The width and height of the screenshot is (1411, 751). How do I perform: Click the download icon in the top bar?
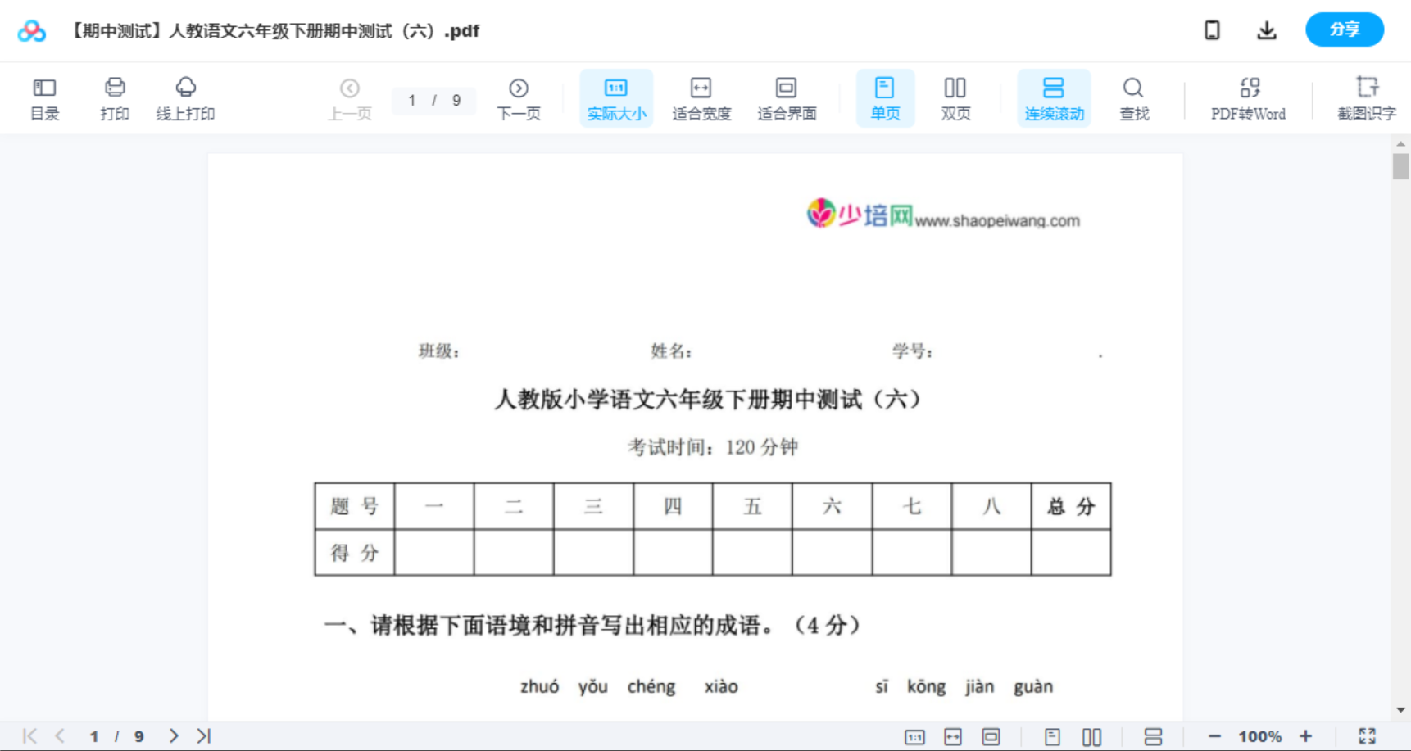coord(1266,29)
